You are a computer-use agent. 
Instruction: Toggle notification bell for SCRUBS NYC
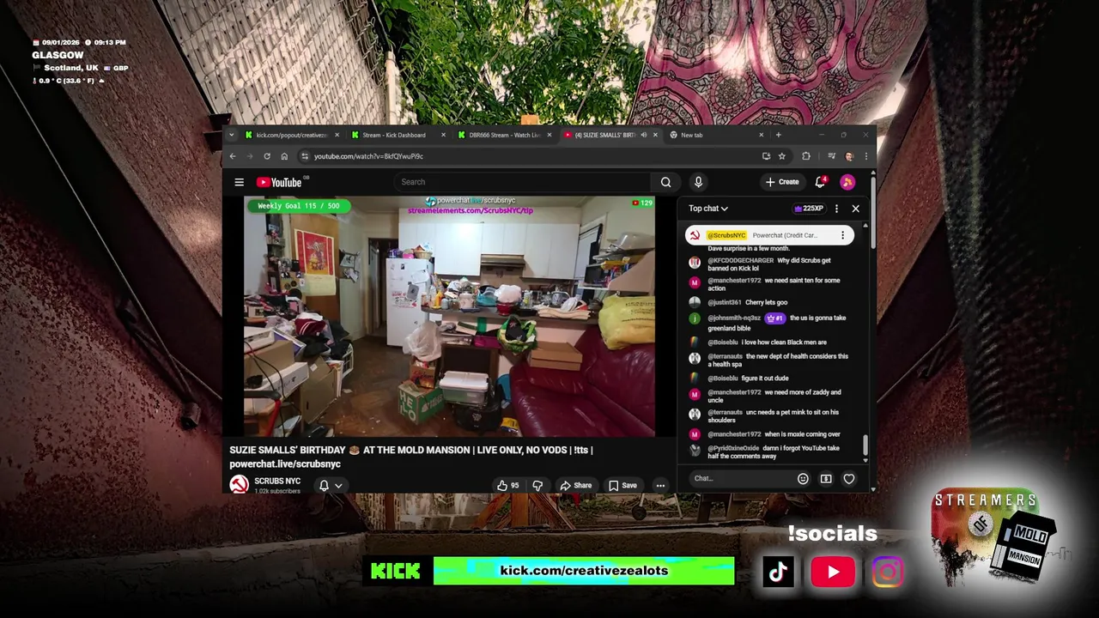click(324, 486)
